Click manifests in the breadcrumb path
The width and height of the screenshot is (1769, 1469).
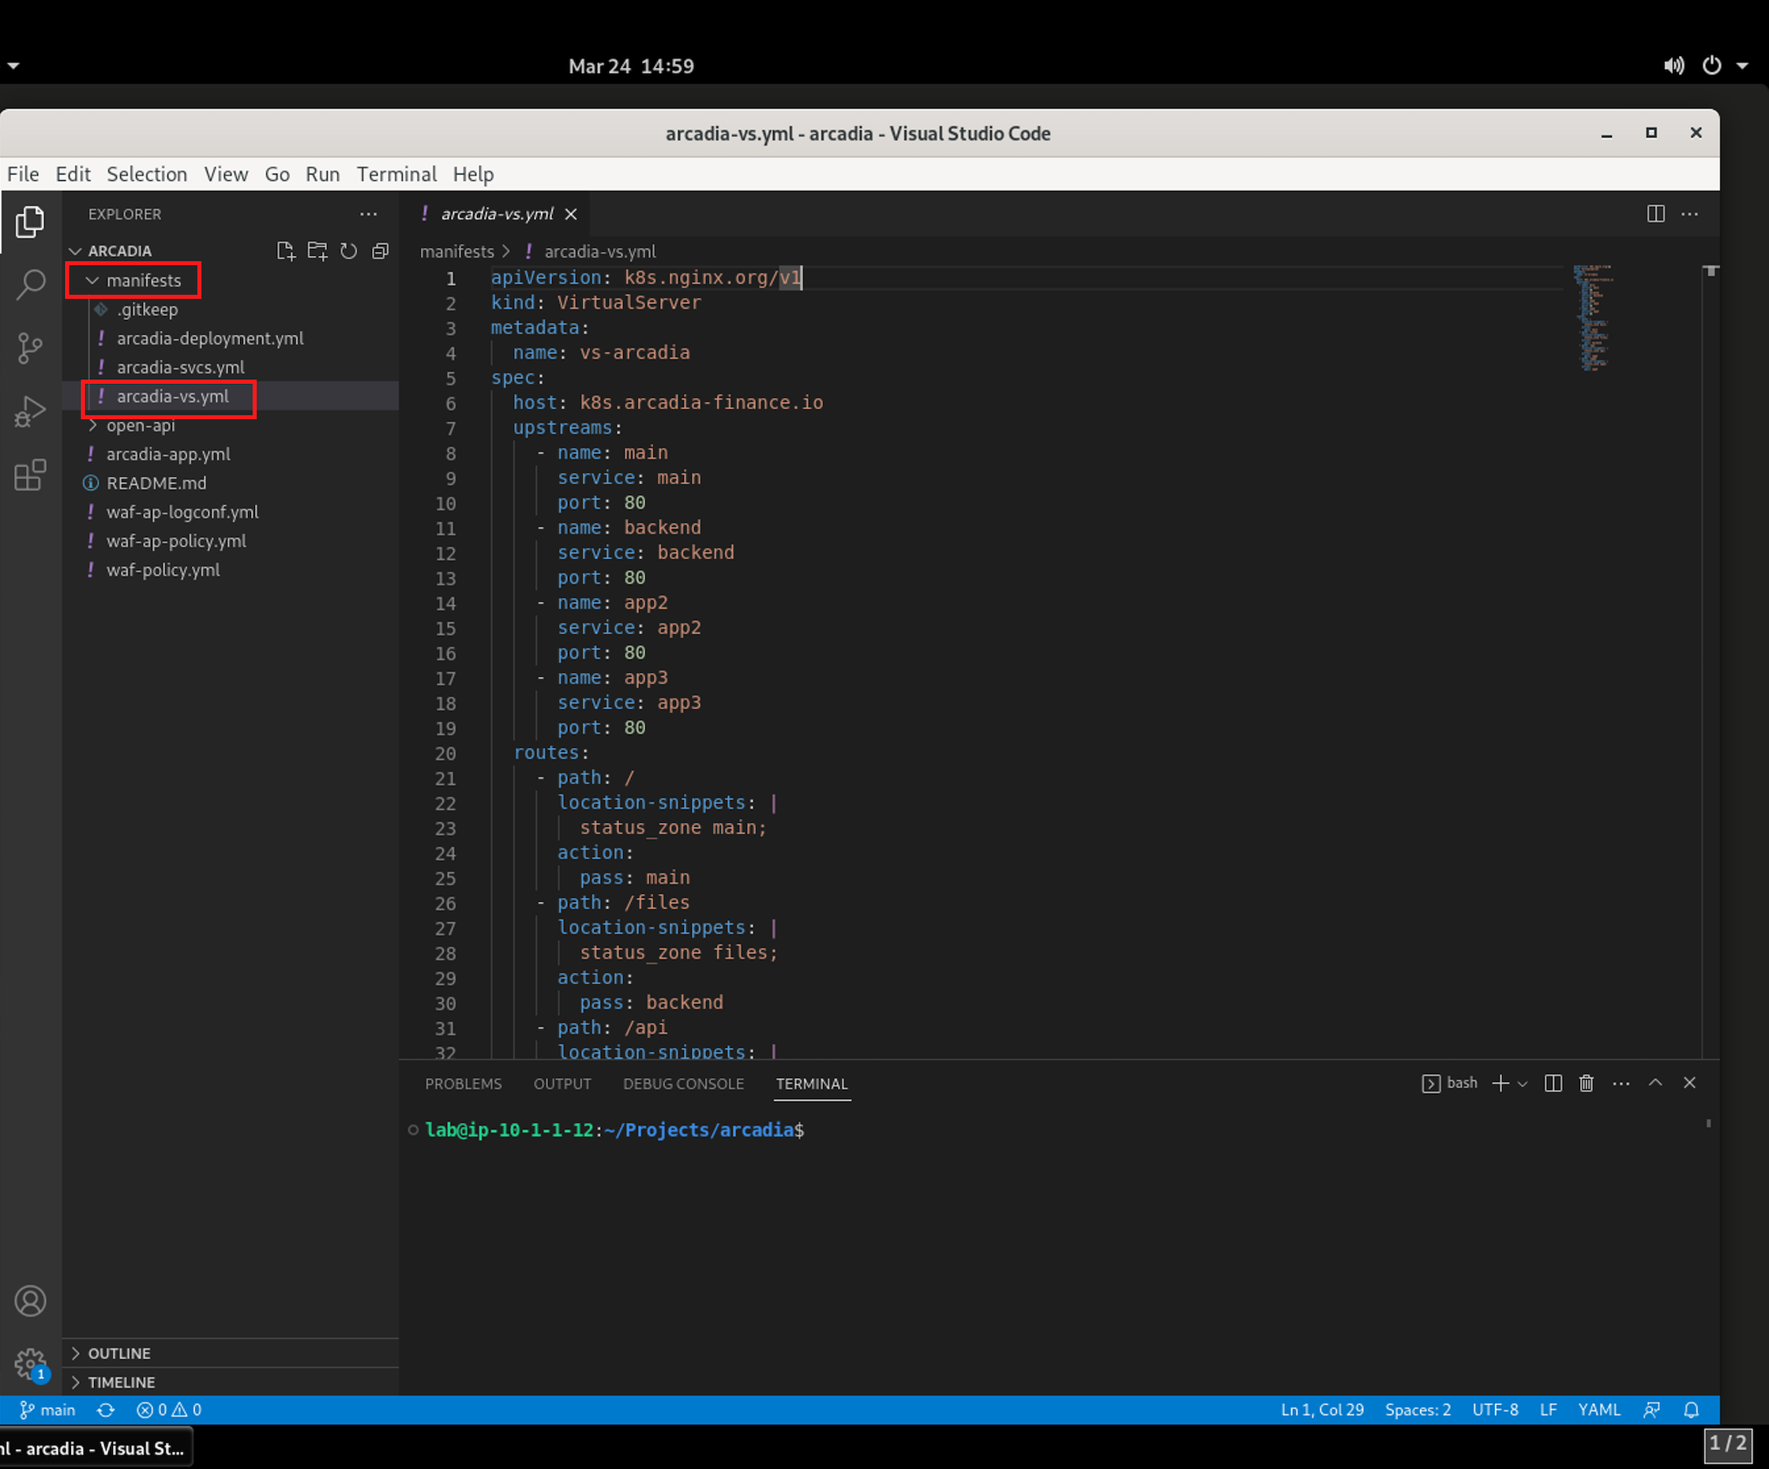456,252
